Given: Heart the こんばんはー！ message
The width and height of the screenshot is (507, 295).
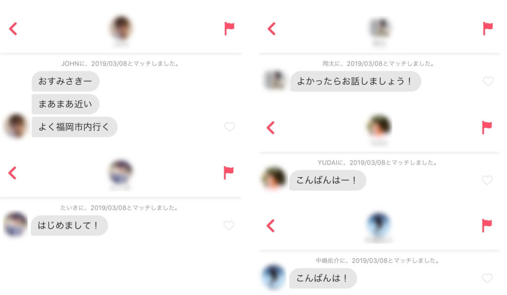Looking at the screenshot, I should pyautogui.click(x=487, y=180).
